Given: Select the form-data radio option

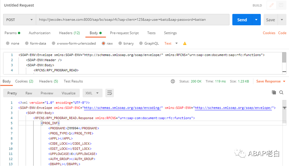Looking at the screenshot, I should 27,43.
